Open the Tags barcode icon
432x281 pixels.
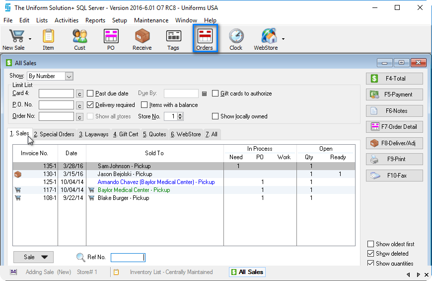173,39
